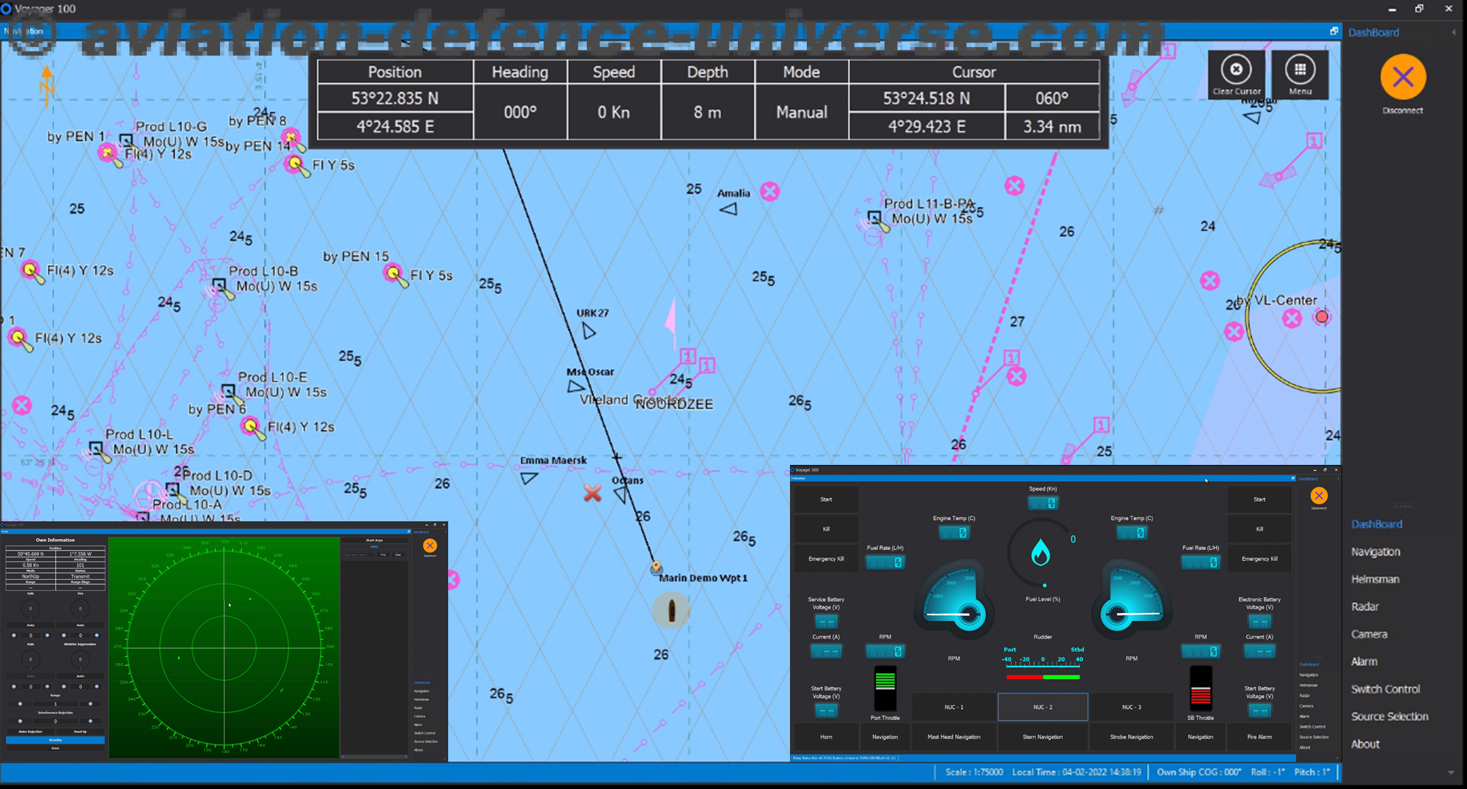Click the red X mark near Oceans
This screenshot has width=1467, height=789.
[x=592, y=493]
